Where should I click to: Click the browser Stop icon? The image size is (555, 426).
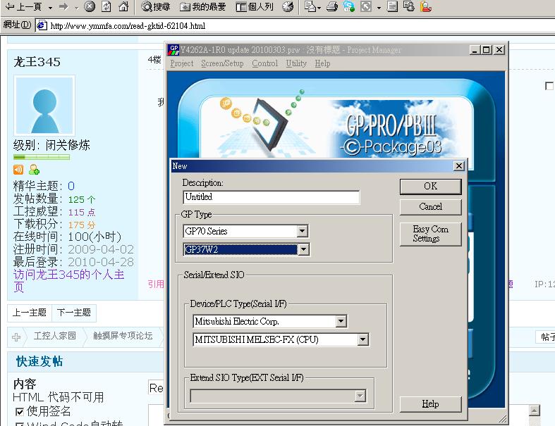[90, 7]
